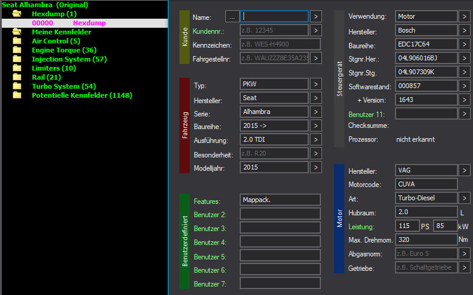Open the arrow next to Getriebe field
Image resolution: width=473 pixels, height=295 pixels.
click(465, 267)
